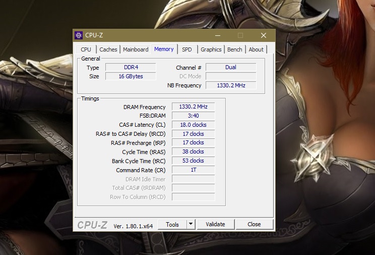The image size is (375, 255).
Task: Click the "CAS# Latency (CL)" label
Action: [x=142, y=125]
